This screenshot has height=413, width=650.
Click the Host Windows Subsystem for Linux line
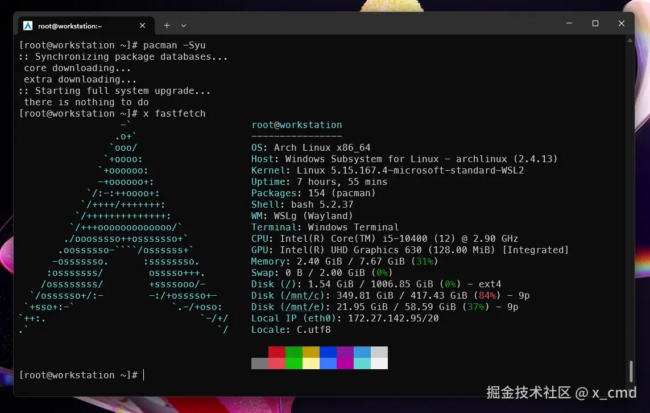pyautogui.click(x=404, y=159)
